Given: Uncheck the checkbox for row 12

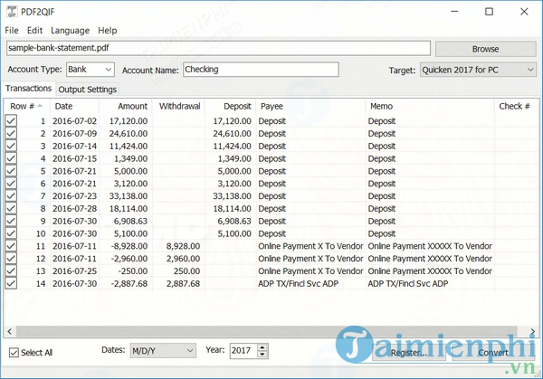Looking at the screenshot, I should coord(11,258).
